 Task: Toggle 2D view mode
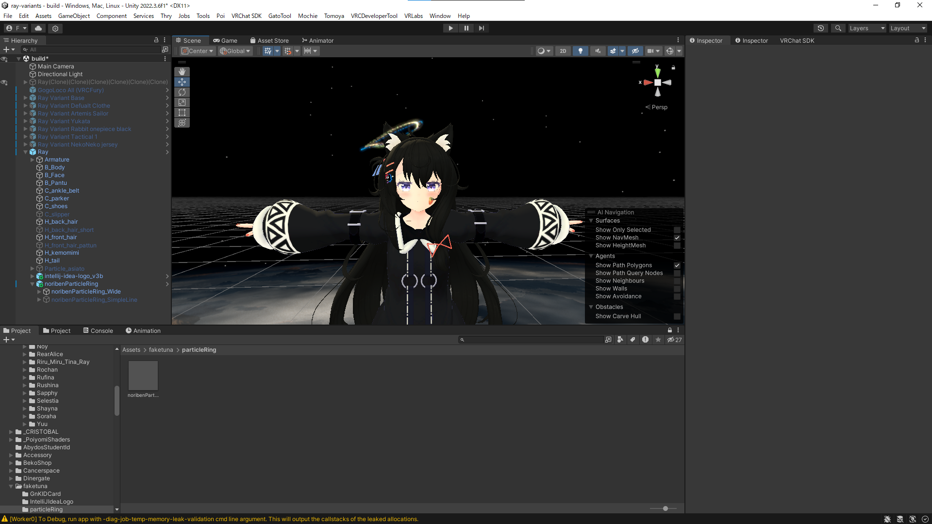pos(563,51)
